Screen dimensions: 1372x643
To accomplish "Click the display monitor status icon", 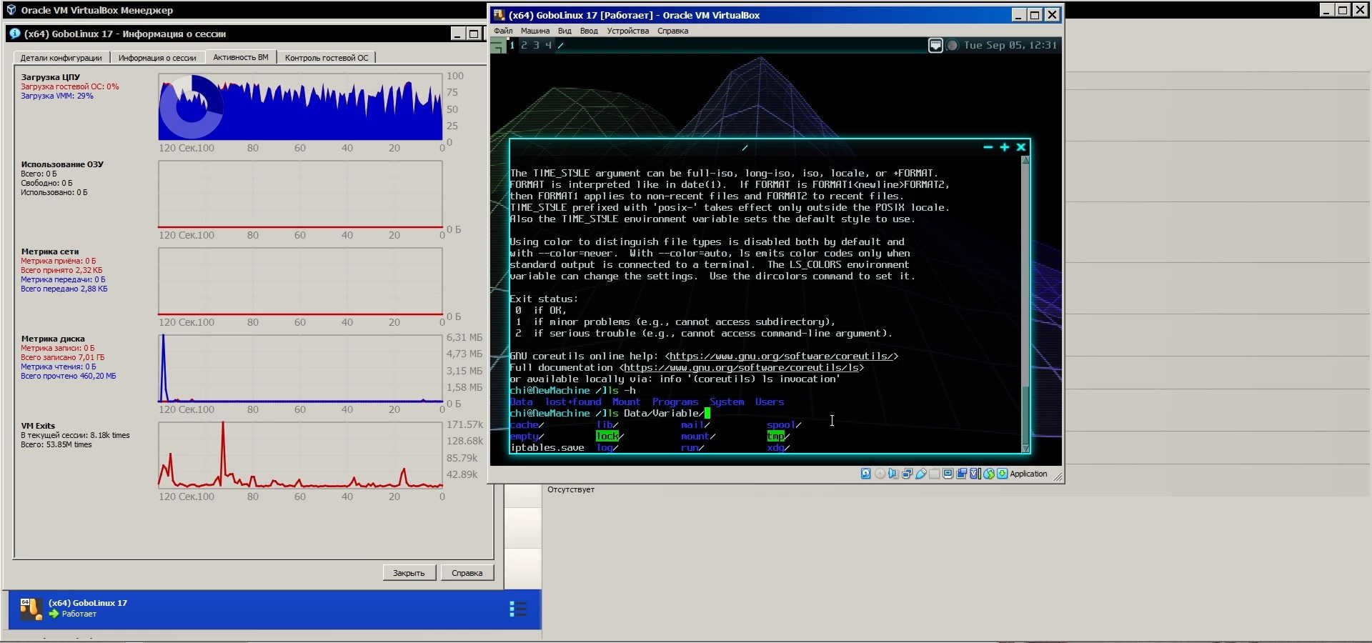I will [948, 474].
